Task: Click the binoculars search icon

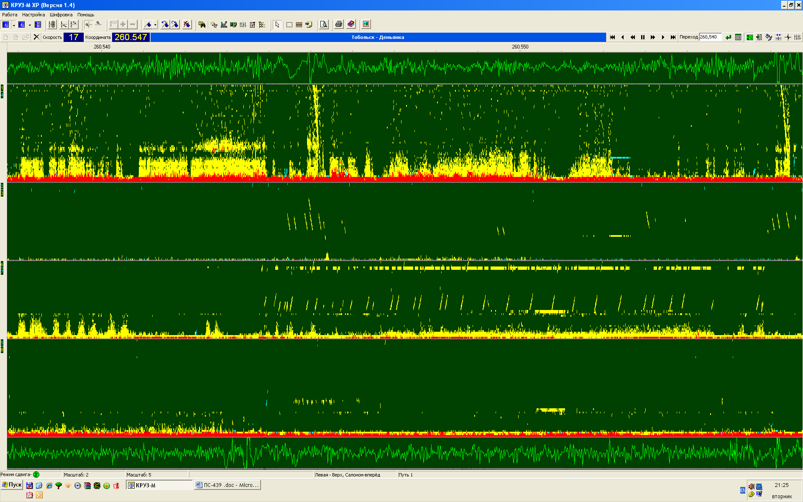Action: (202, 25)
